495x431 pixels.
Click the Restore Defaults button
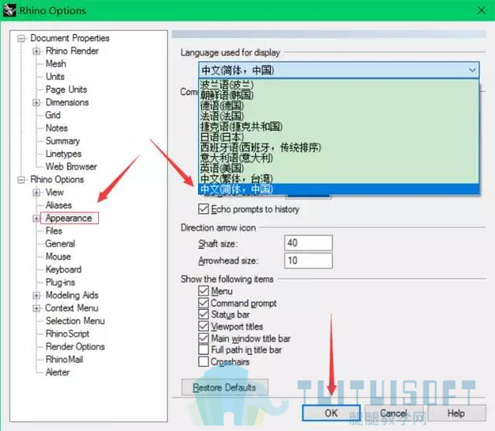tap(224, 387)
